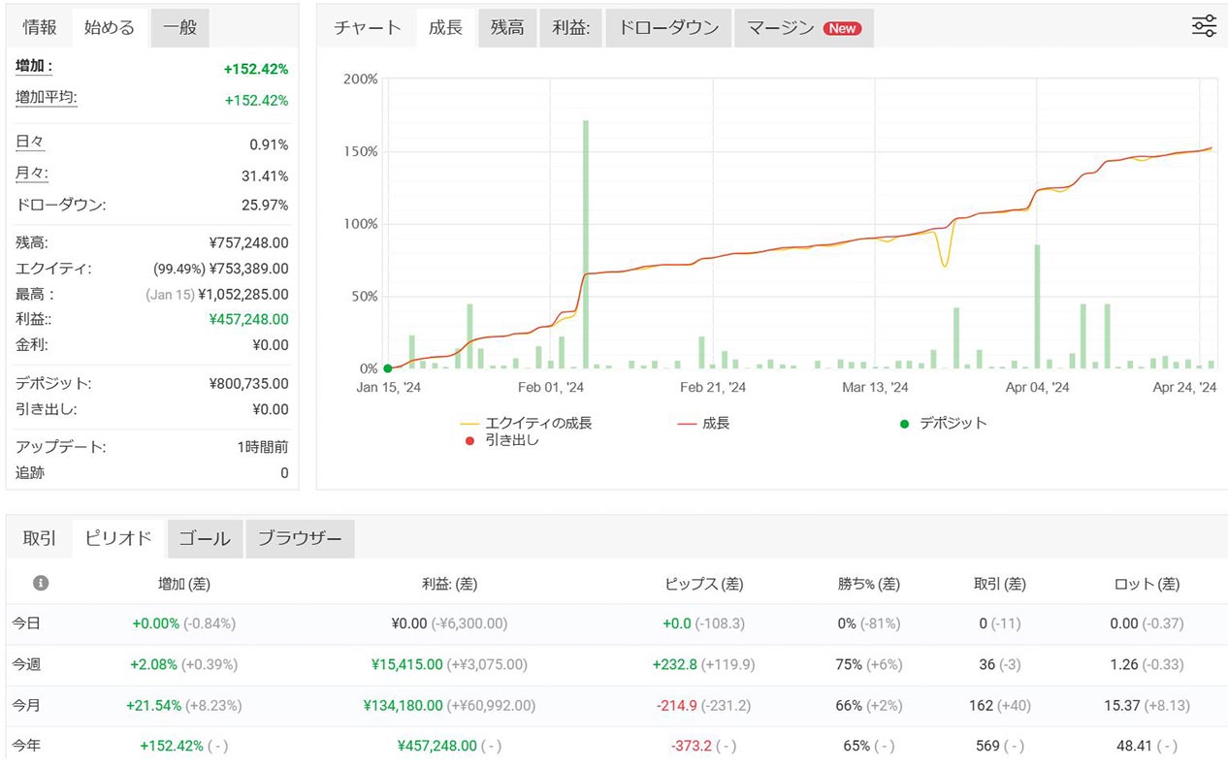The image size is (1228, 768).
Task: Click the info icon in period table header
Action: tap(41, 583)
